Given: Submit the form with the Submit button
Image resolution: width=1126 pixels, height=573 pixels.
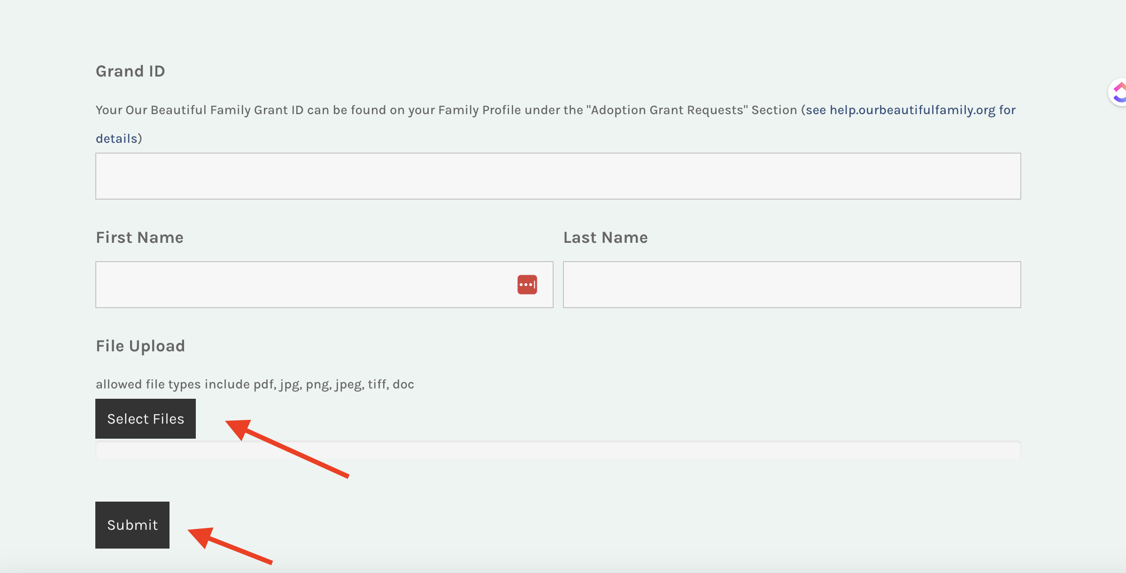Looking at the screenshot, I should (x=132, y=525).
